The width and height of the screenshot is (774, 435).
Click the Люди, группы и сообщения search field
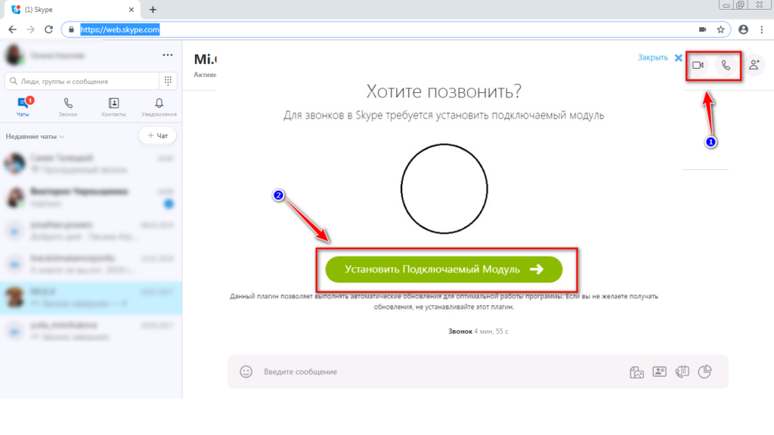(x=83, y=81)
